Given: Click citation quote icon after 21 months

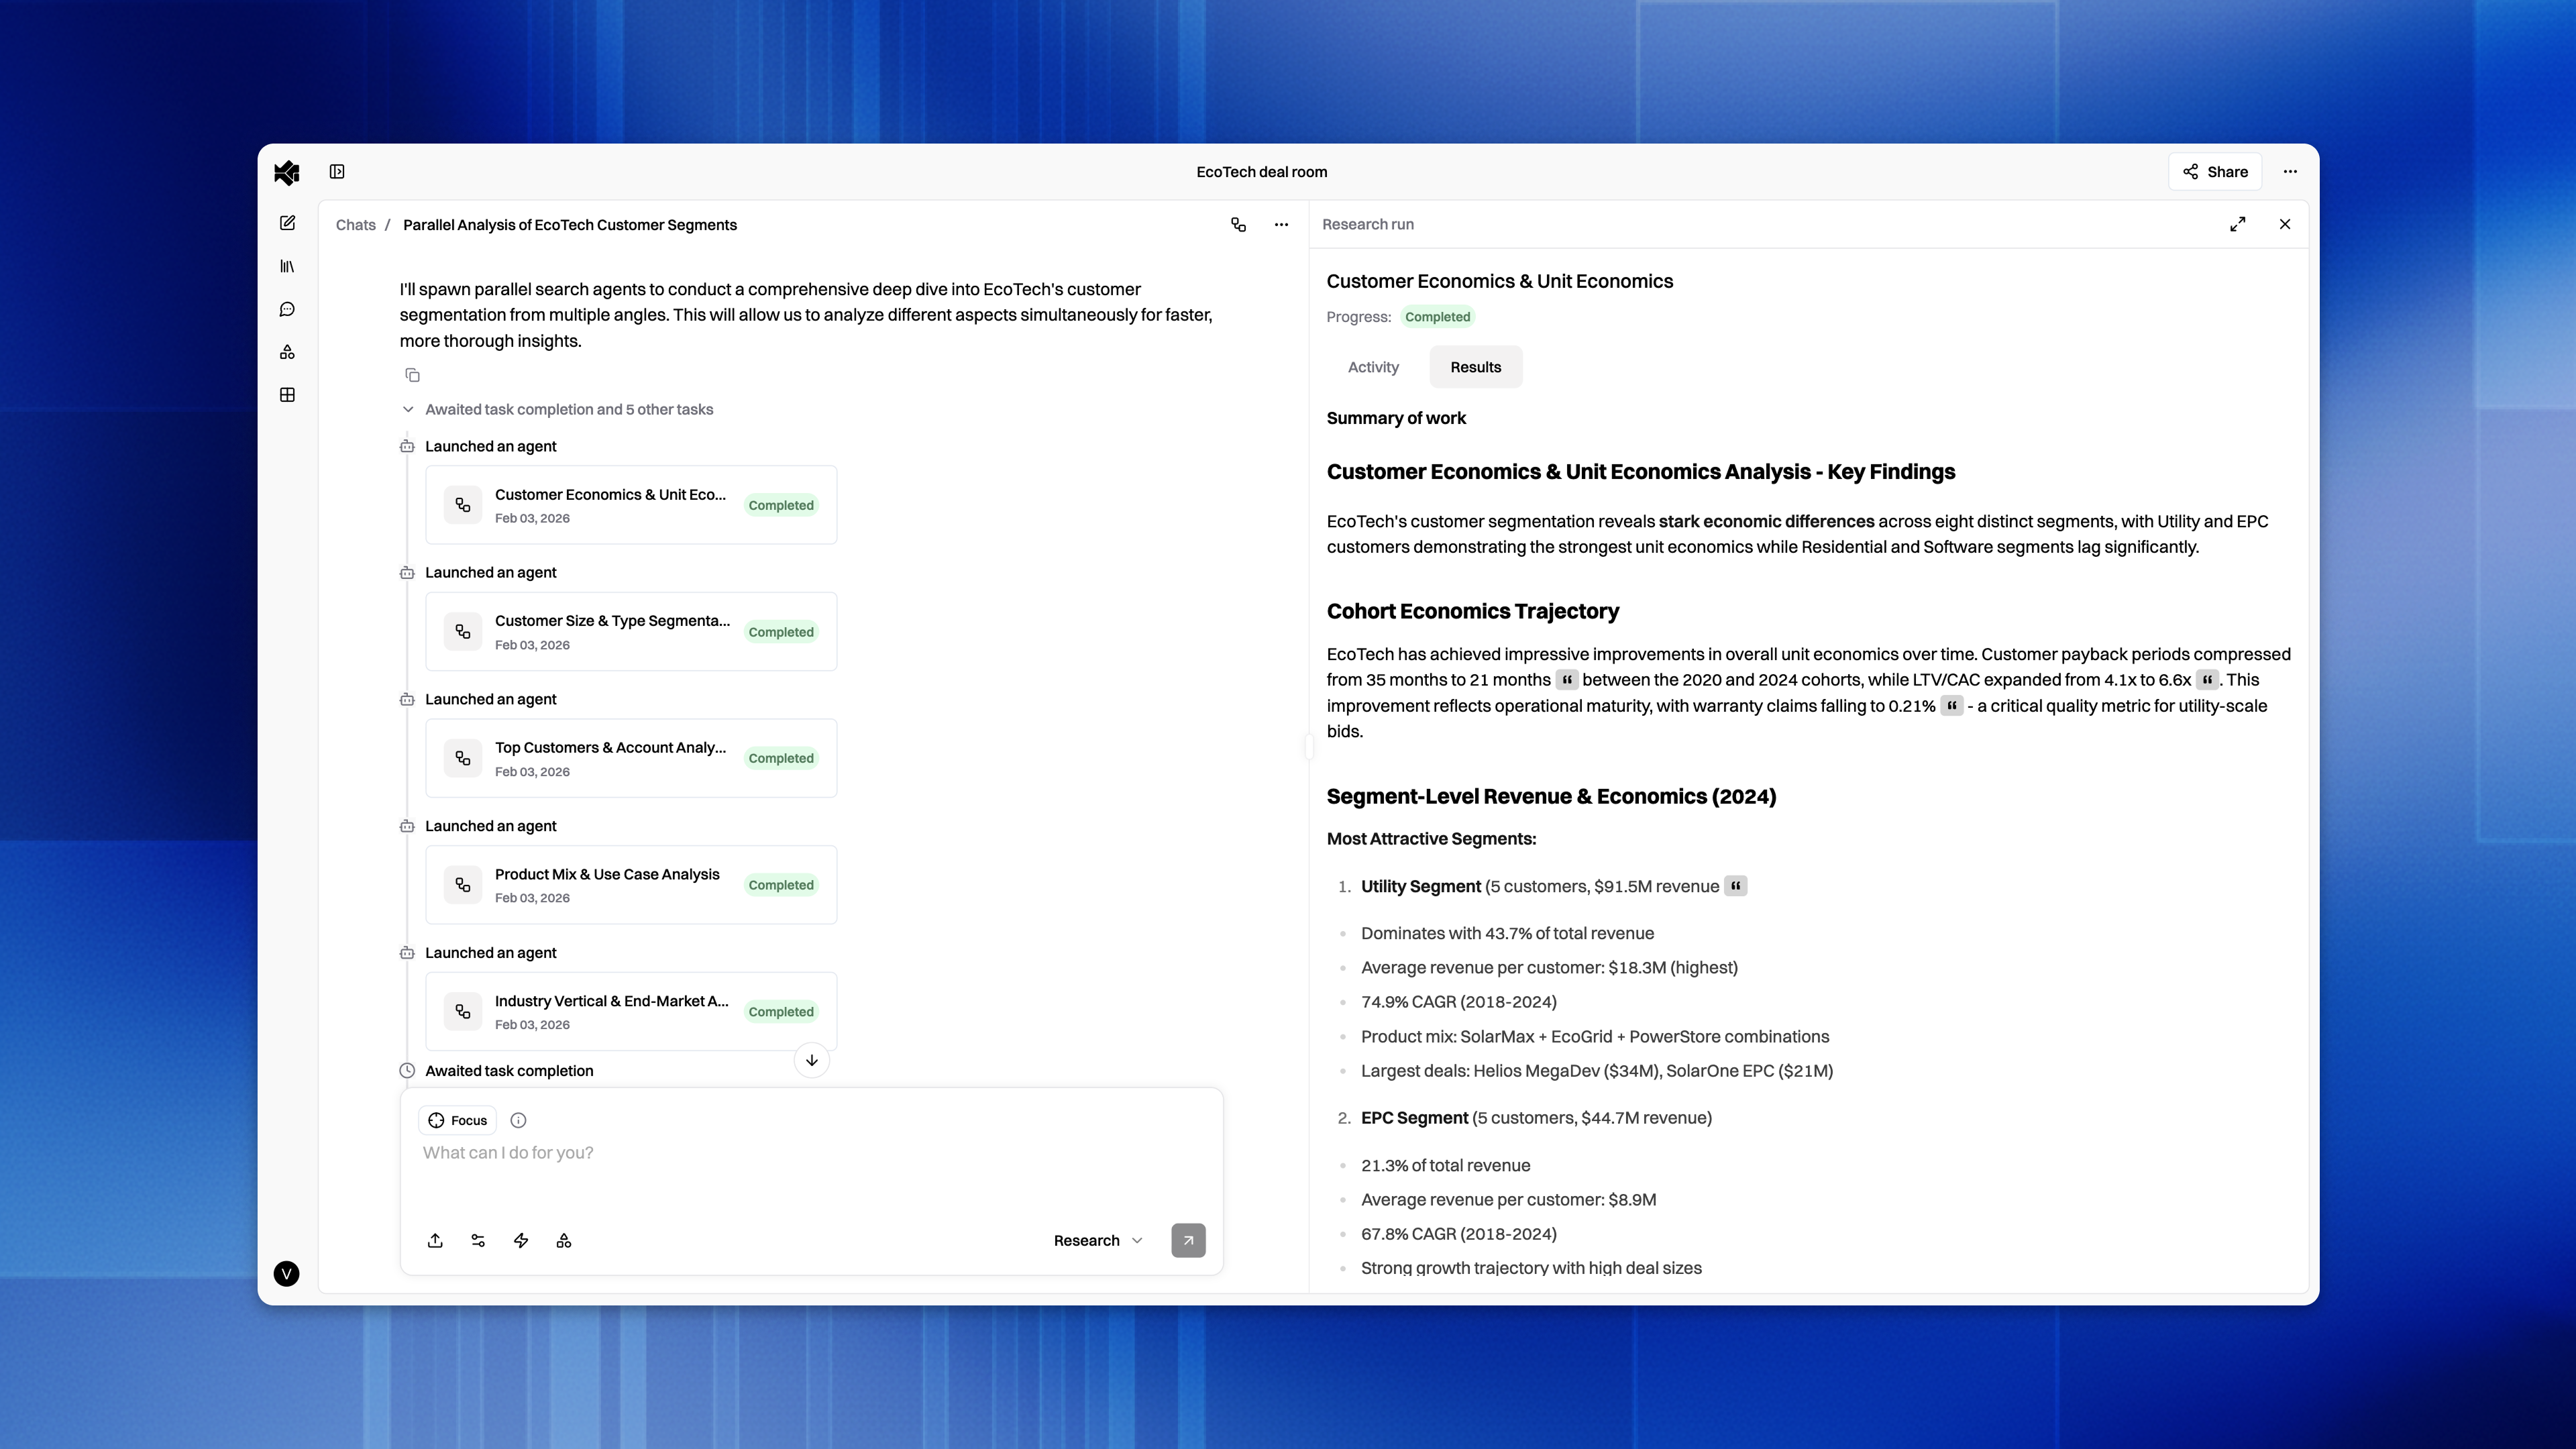Looking at the screenshot, I should (1566, 680).
